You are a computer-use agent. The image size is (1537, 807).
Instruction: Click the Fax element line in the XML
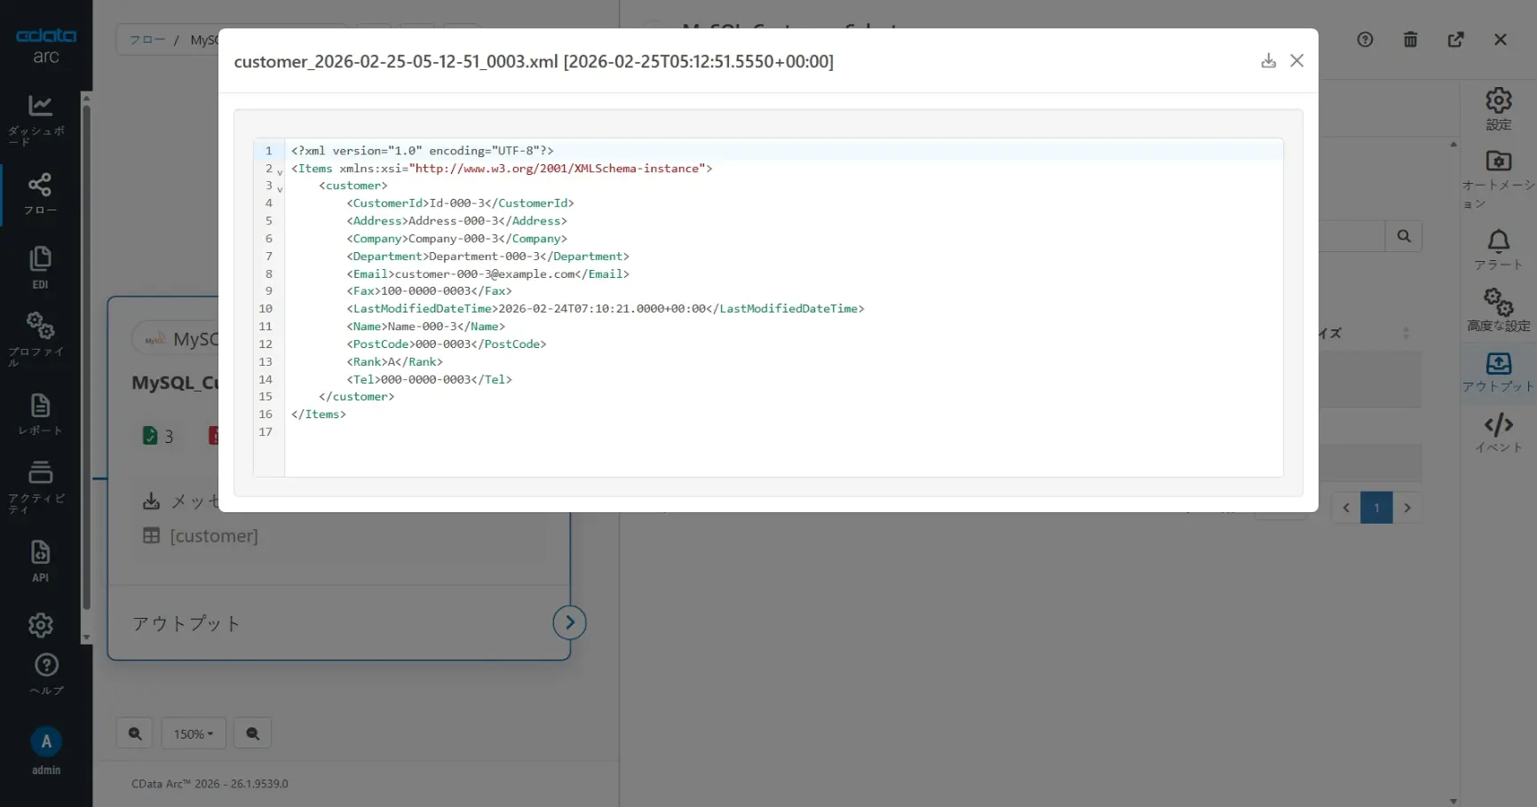429,291
